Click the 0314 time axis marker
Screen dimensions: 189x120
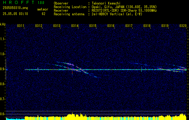[75, 26]
